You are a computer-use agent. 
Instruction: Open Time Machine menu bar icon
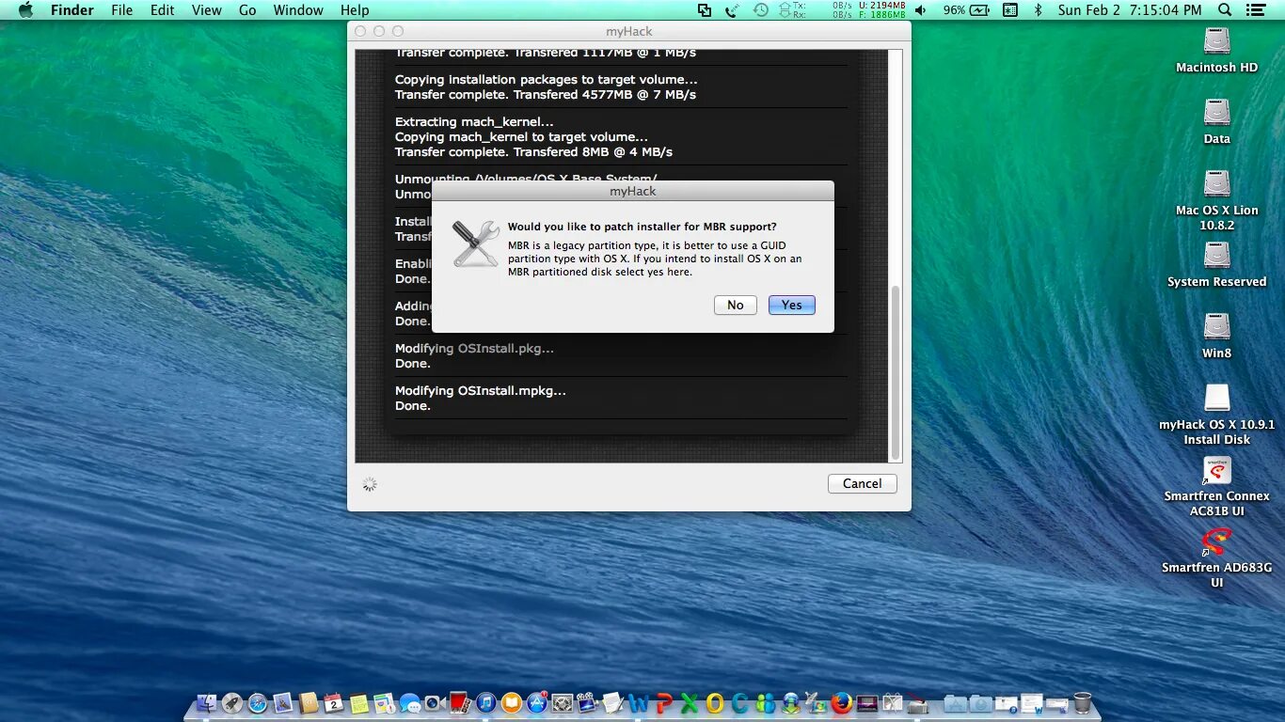tap(760, 9)
